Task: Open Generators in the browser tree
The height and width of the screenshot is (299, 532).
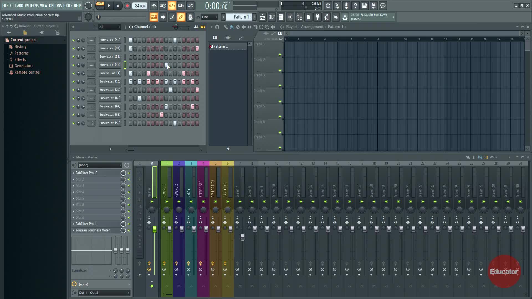Action: point(24,66)
